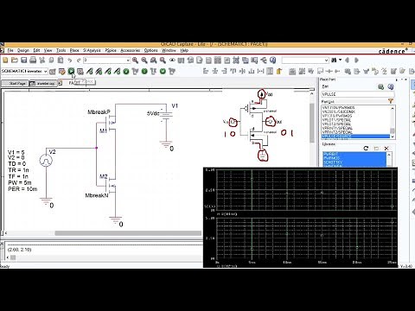Select VPRINT1/SPECIAL in the Part List
This screenshot has height=311, width=415.
click(x=337, y=128)
